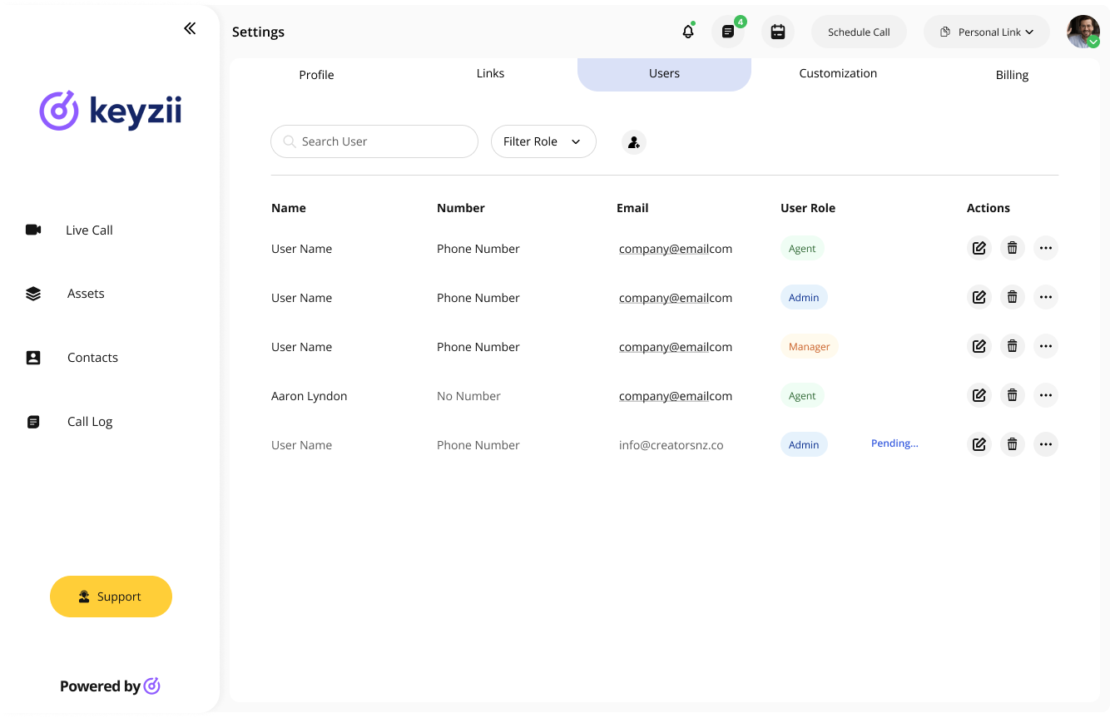Click the Live Call camera icon

[33, 230]
